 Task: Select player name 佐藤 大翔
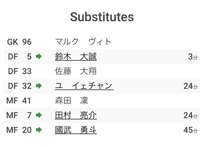76,71
